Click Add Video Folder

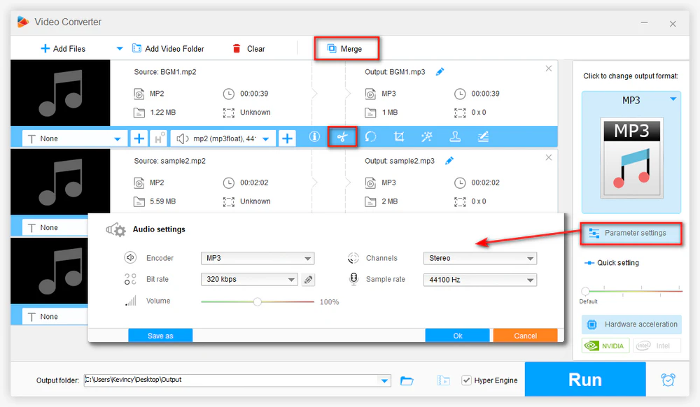(168, 48)
